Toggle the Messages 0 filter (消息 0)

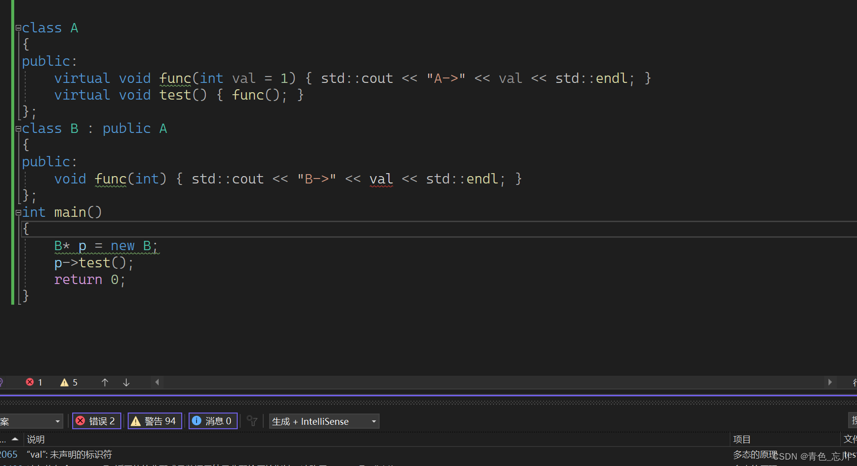213,421
